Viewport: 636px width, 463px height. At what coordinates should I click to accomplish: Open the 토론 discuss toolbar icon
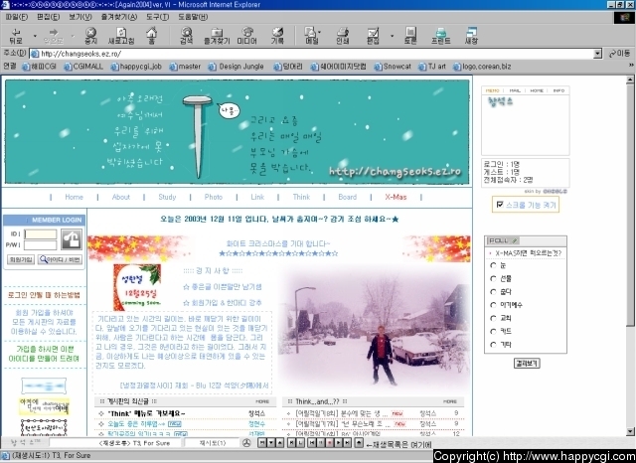coord(410,36)
